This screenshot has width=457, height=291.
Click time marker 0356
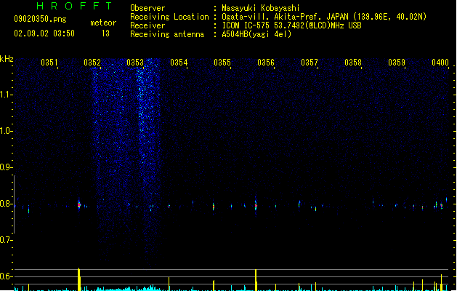click(x=266, y=63)
